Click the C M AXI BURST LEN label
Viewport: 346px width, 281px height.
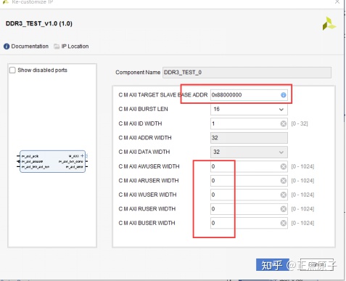143,109
